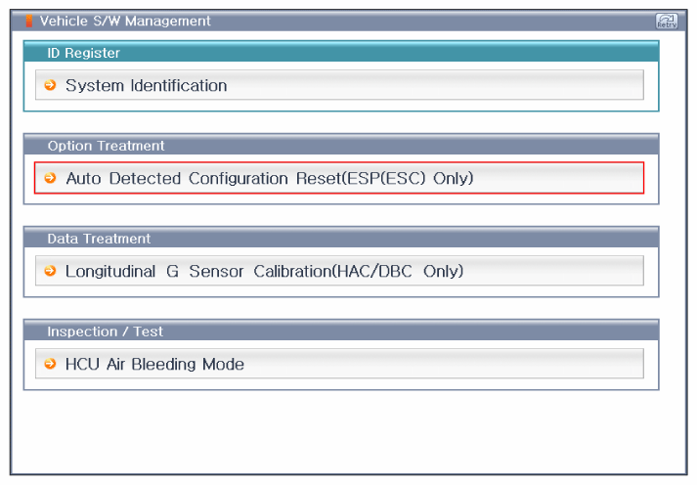Click the Data Treatment section header
This screenshot has height=485, width=697.
coord(99,239)
